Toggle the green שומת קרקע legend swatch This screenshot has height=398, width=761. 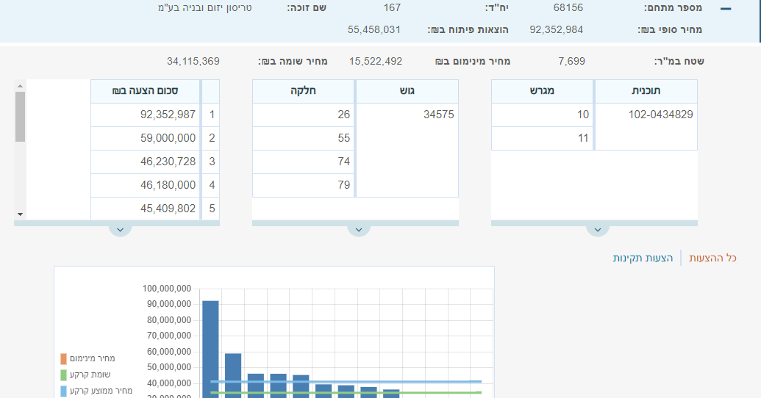(x=64, y=375)
